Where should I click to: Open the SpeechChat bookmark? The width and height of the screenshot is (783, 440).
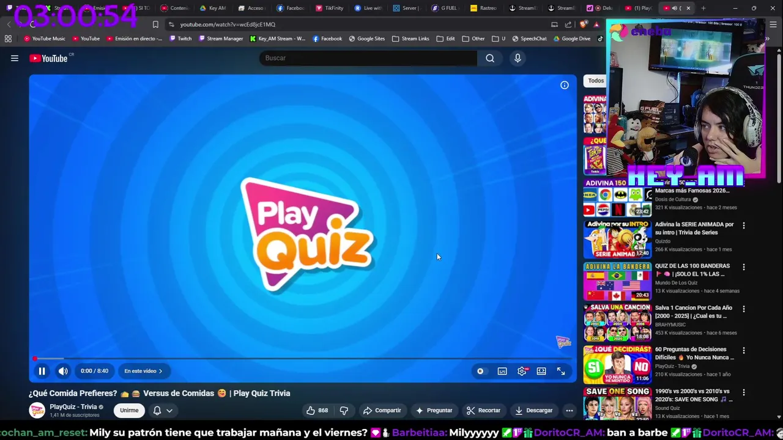529,38
